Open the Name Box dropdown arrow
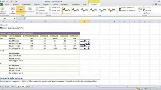The height and width of the screenshot is (90, 161). (14, 18)
